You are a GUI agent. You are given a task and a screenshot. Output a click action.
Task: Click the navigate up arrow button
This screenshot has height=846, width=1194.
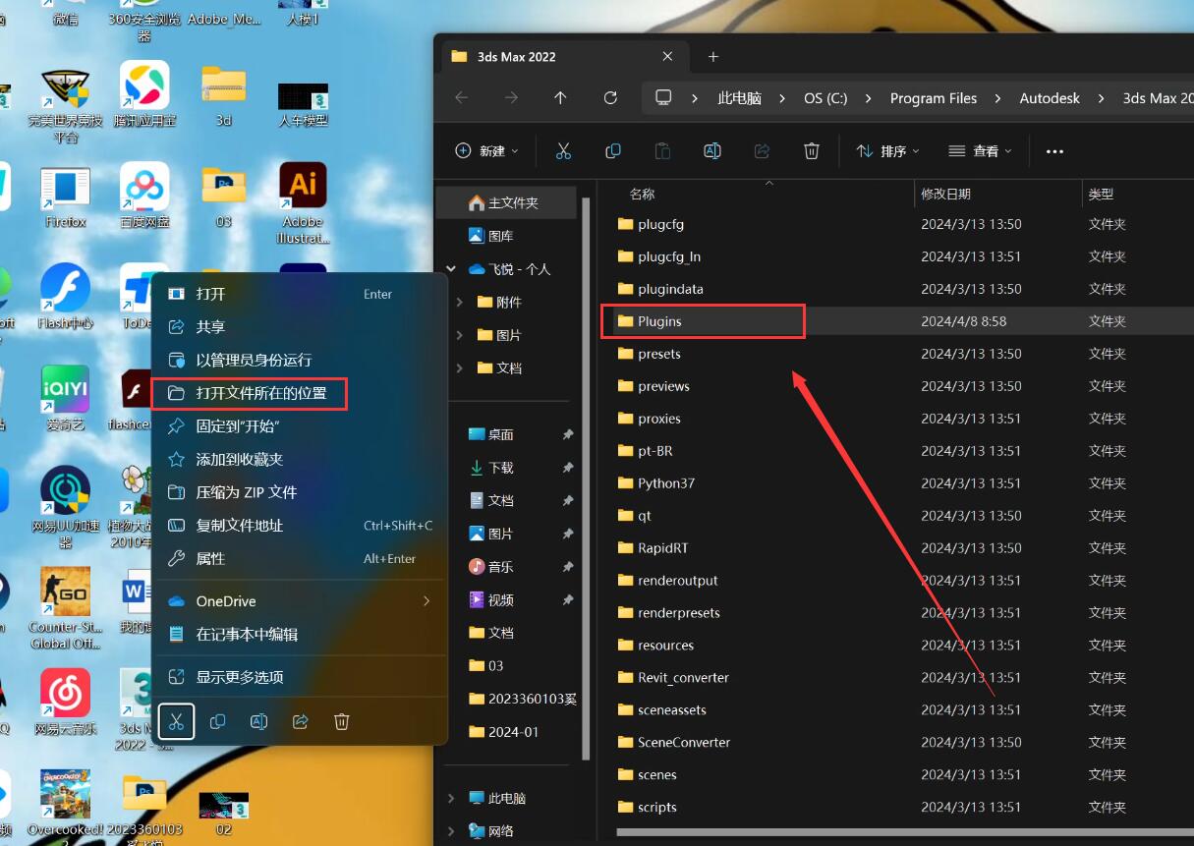[560, 98]
